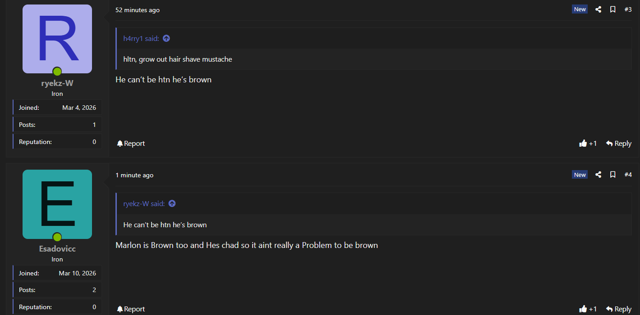640x315 pixels.
Task: Click Esadovicc's teal E avatar
Action: pos(57,204)
